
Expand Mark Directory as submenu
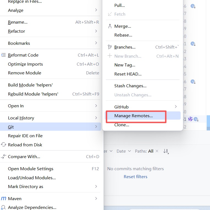pos(96,186)
